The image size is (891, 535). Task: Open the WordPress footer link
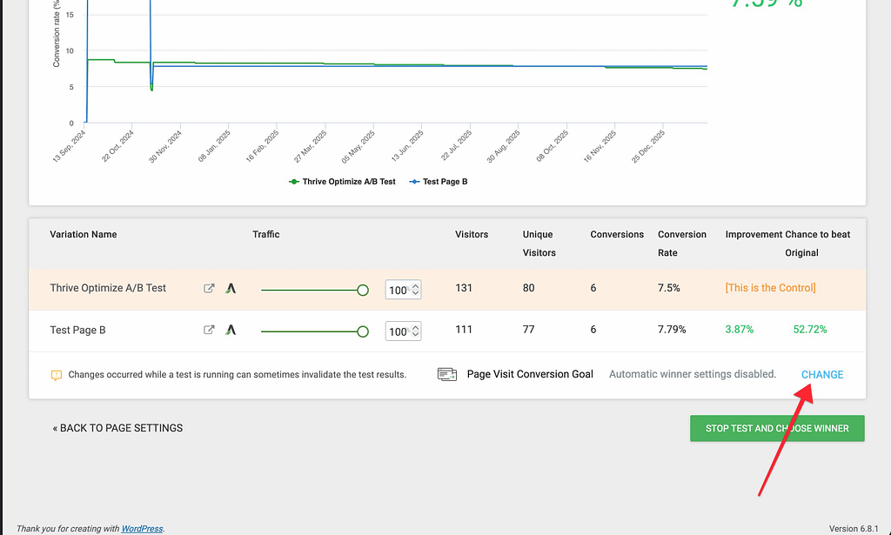pos(142,528)
